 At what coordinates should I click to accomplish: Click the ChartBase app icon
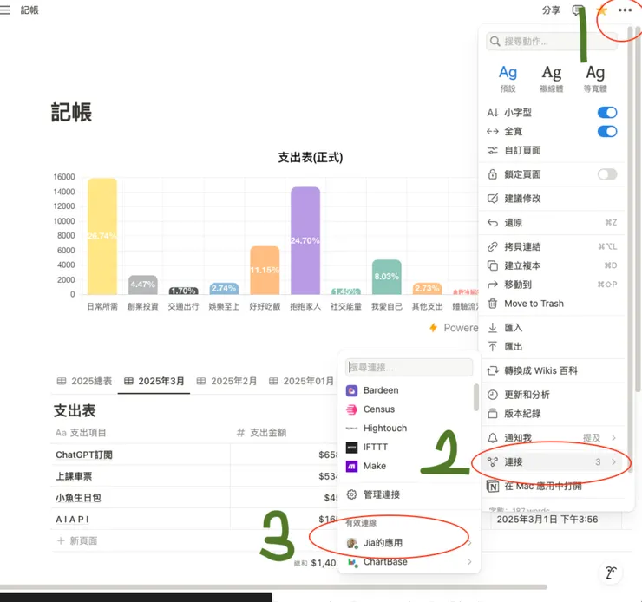(x=351, y=562)
